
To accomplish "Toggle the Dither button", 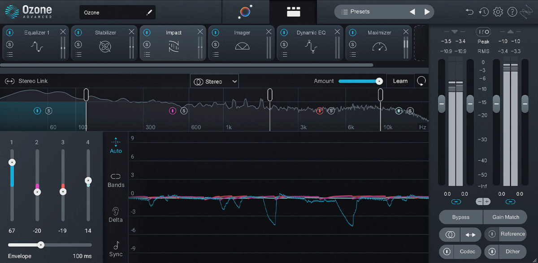I will coord(506,251).
